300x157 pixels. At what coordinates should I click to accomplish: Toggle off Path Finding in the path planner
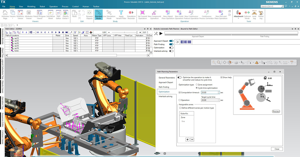[x=171, y=44]
